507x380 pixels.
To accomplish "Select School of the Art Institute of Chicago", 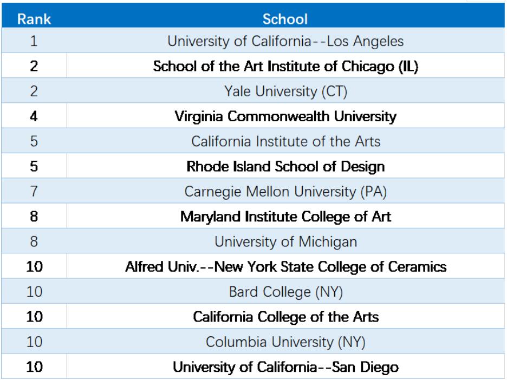I will click(x=285, y=66).
